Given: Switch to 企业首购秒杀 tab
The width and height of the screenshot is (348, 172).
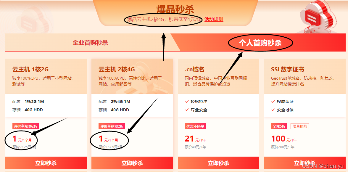Looking at the screenshot, I should [x=90, y=43].
